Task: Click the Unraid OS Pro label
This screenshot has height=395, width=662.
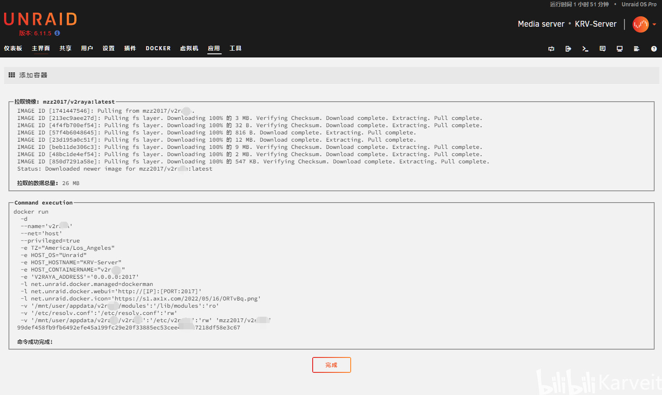Action: [x=639, y=5]
